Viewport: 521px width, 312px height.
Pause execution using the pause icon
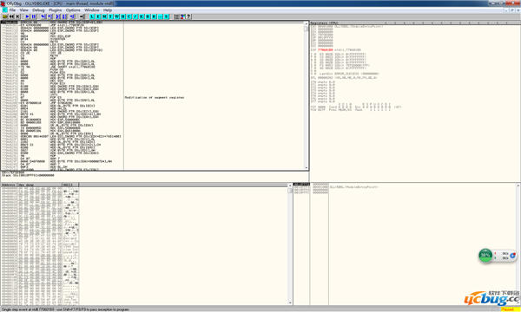pos(34,16)
